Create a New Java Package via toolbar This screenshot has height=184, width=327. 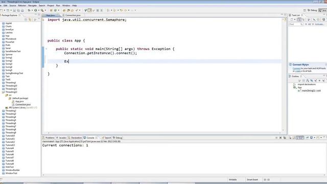point(51,10)
